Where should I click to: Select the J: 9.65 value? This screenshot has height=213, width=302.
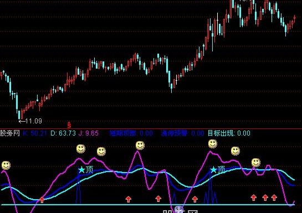tap(89, 133)
